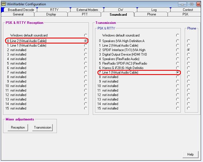Switch to the PTT tab
This screenshot has width=203, height=162.
click(x=85, y=14)
